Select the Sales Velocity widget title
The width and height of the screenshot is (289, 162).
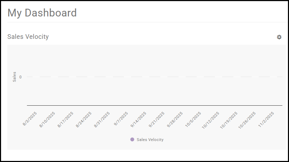tap(28, 37)
